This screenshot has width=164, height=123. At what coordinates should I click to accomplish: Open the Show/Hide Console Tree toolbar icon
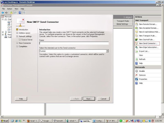[15, 13]
